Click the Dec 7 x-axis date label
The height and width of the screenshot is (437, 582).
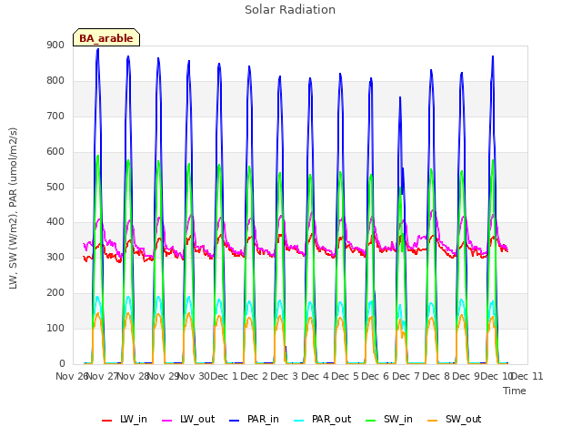(406, 376)
